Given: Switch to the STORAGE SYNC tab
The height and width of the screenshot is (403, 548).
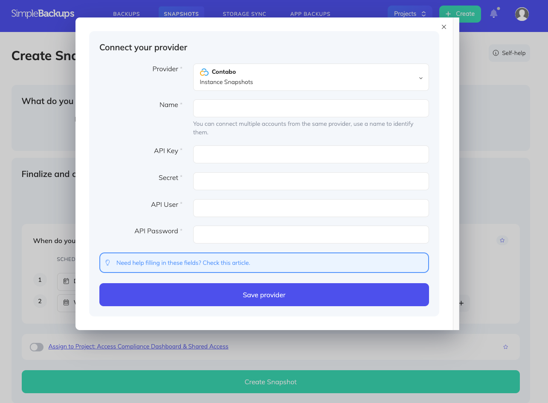Looking at the screenshot, I should pos(244,14).
